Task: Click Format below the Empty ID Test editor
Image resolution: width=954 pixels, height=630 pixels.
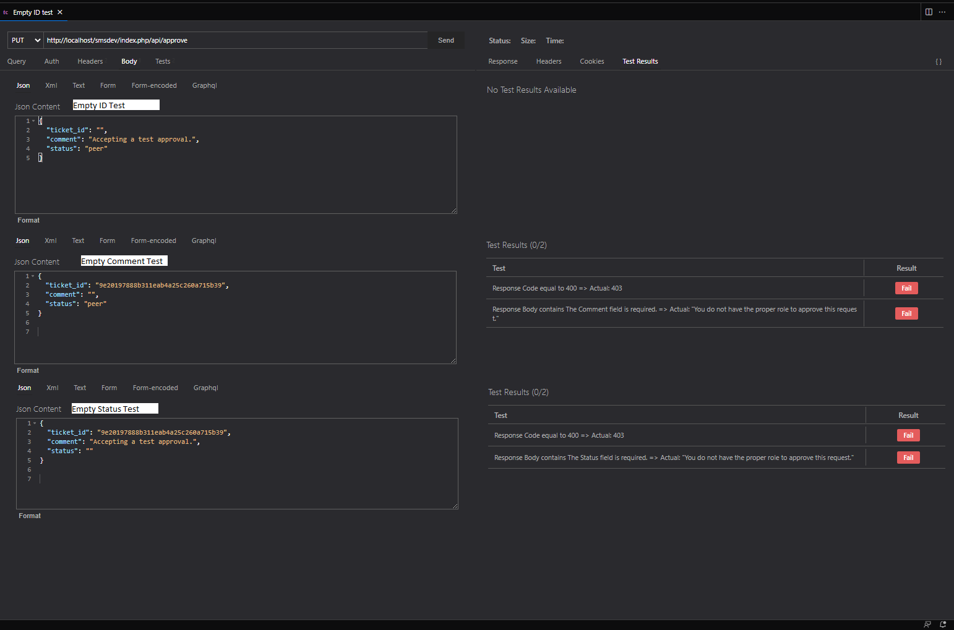Action: coord(28,219)
